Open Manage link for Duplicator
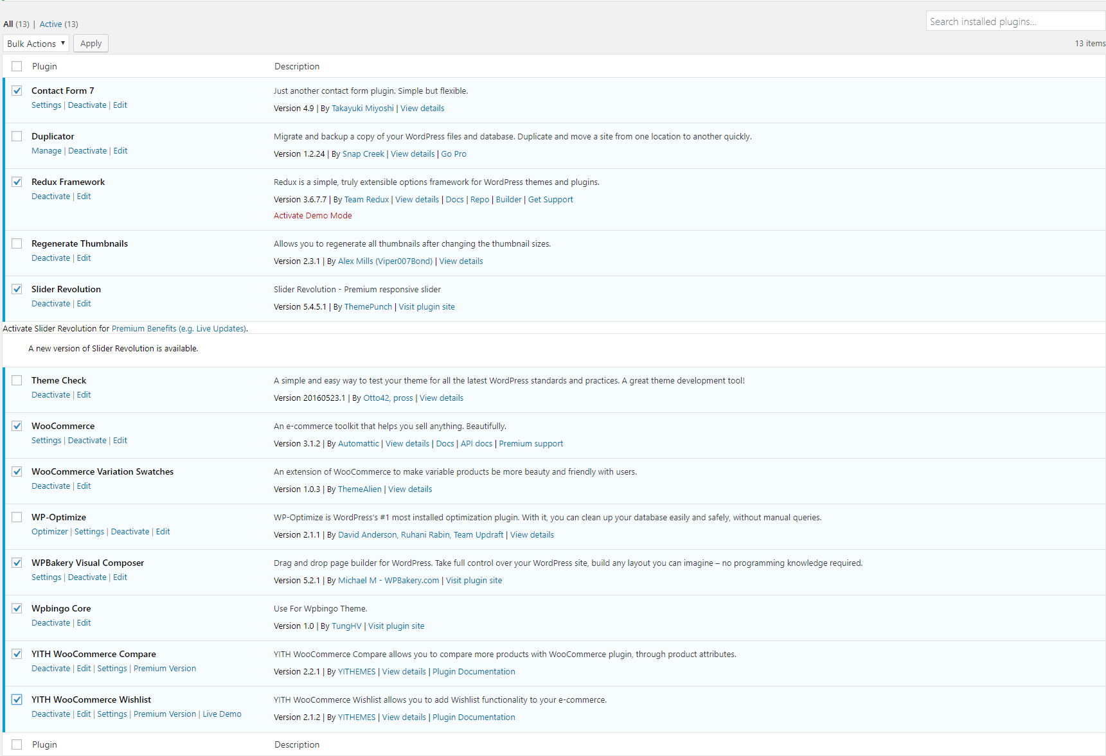Viewport: 1106px width, 756px height. pyautogui.click(x=46, y=151)
